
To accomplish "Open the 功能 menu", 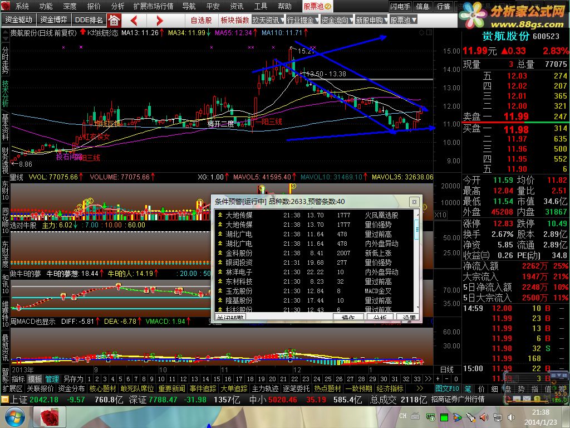I will (46, 6).
